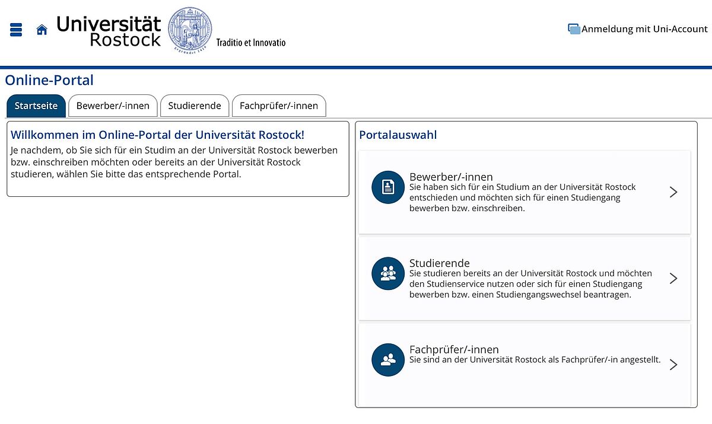Screen dimensions: 712x424
Task: Open the Studierende tab
Action: (x=195, y=106)
